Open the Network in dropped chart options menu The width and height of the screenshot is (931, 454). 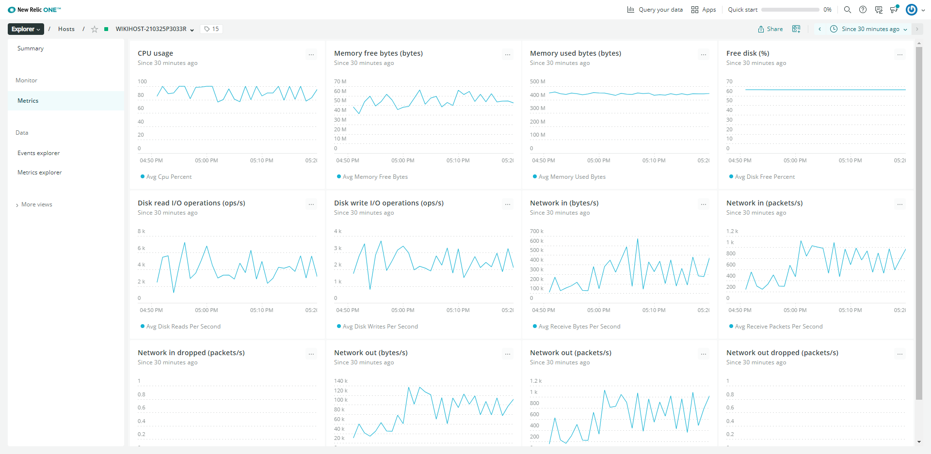(311, 354)
